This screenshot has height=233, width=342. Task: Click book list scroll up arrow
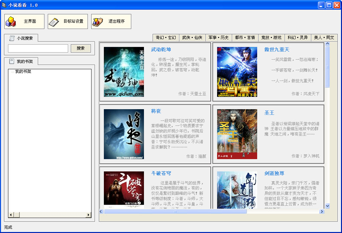point(327,44)
